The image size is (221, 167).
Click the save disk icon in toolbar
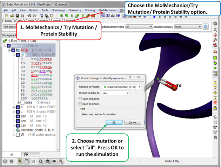click(x=17, y=16)
